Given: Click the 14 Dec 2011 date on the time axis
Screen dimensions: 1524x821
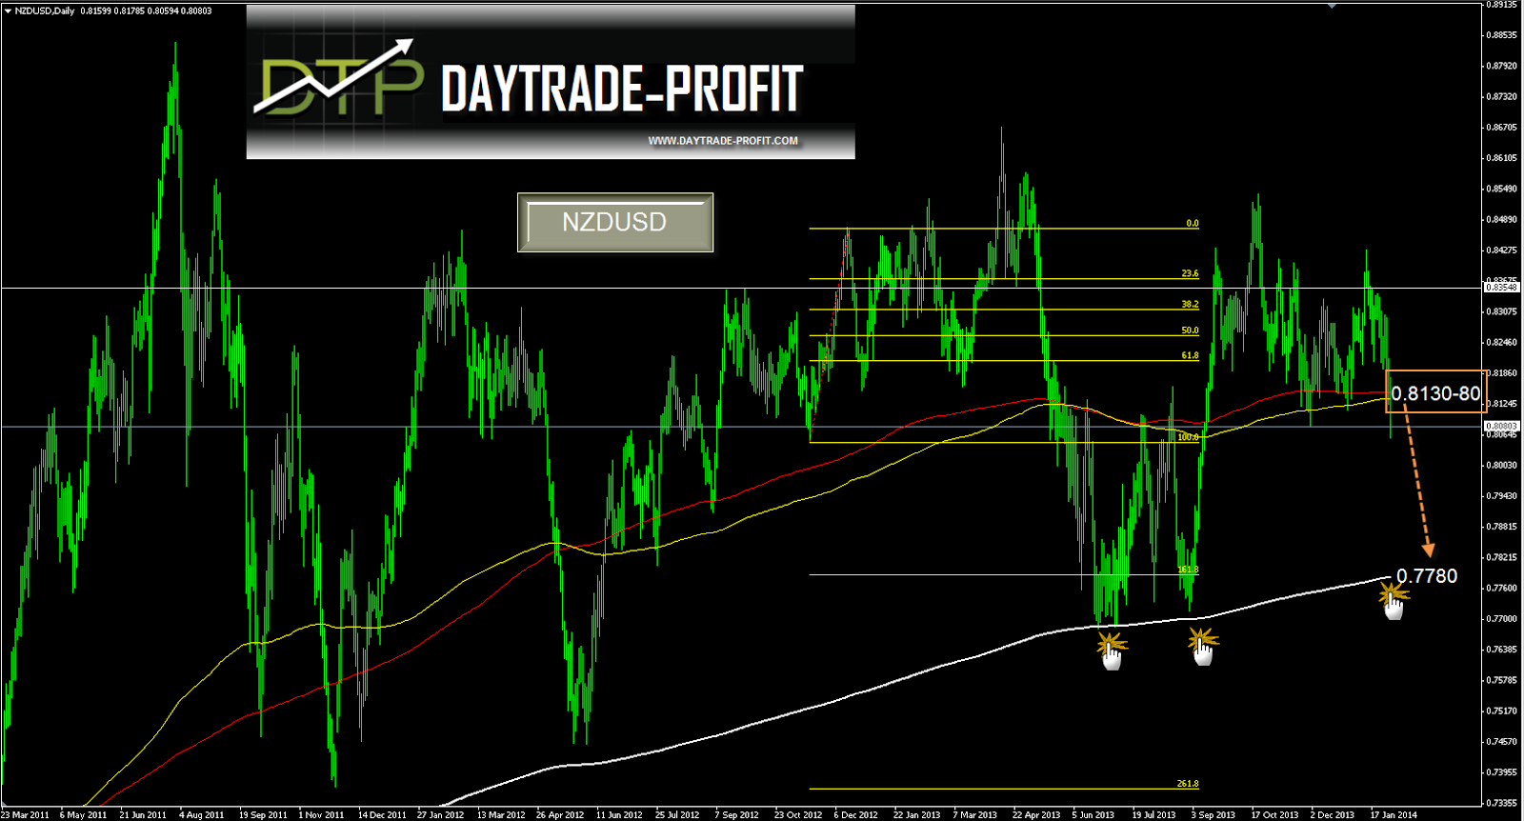Looking at the screenshot, I should point(382,815).
